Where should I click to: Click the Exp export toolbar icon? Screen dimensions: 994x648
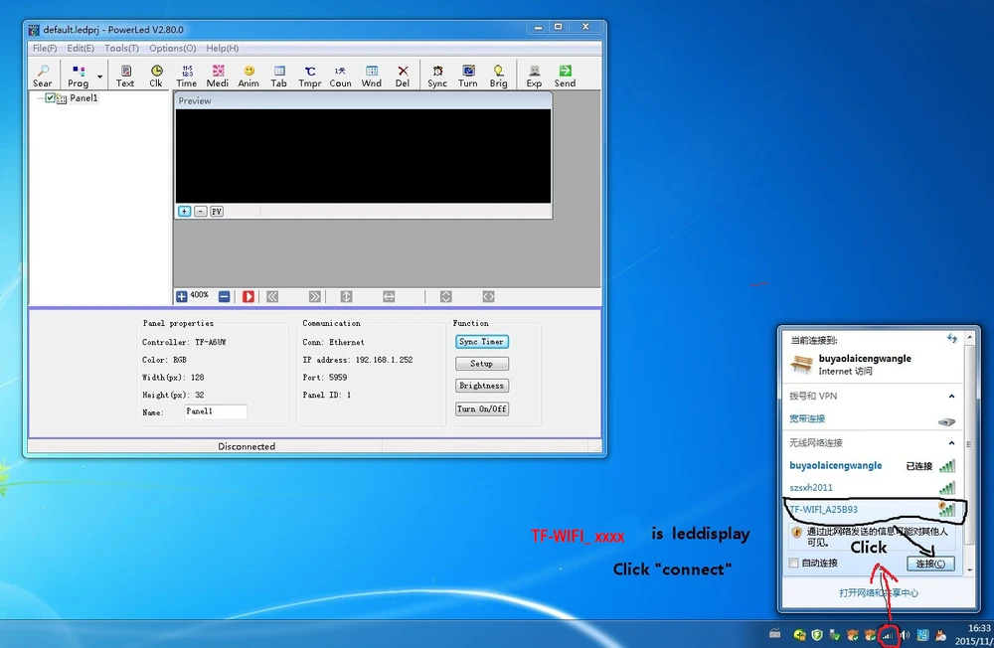click(x=535, y=76)
